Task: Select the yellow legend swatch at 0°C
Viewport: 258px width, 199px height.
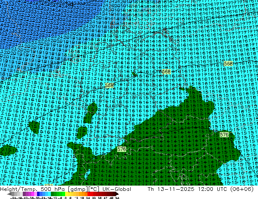Action: (66, 194)
